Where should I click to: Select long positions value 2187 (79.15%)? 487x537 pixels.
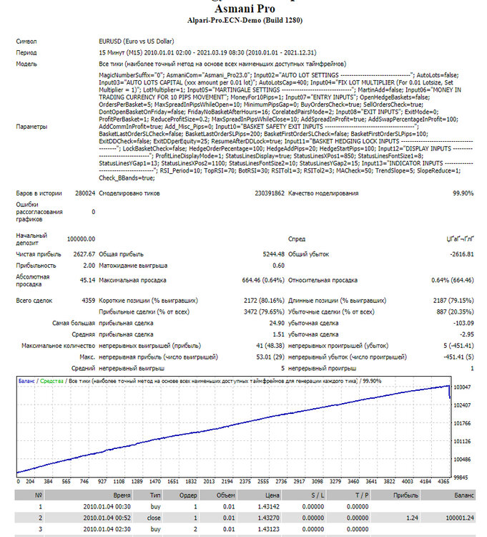[x=453, y=300]
